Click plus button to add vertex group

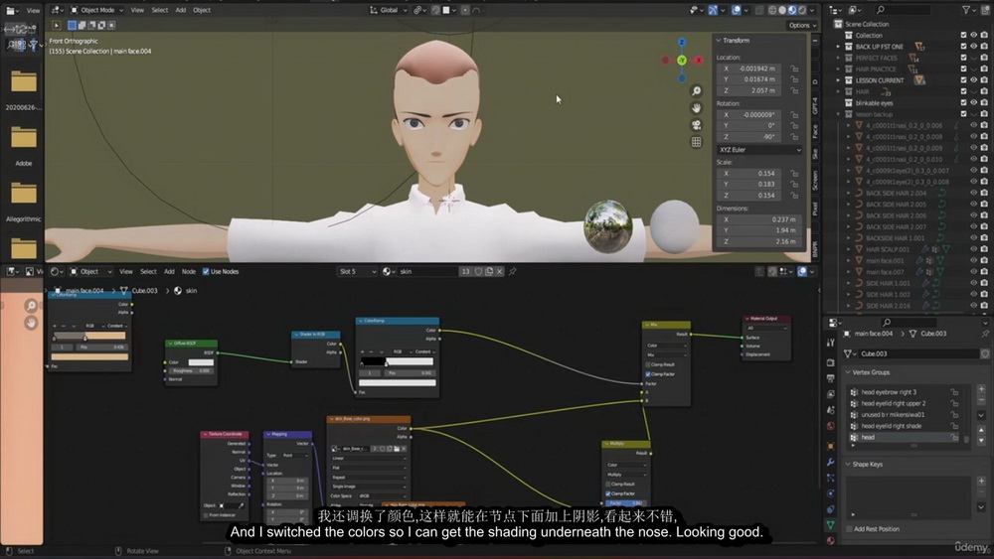(x=981, y=389)
